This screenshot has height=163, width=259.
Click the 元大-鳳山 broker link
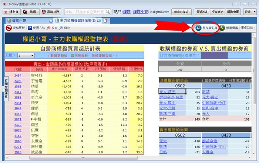coord(167,103)
